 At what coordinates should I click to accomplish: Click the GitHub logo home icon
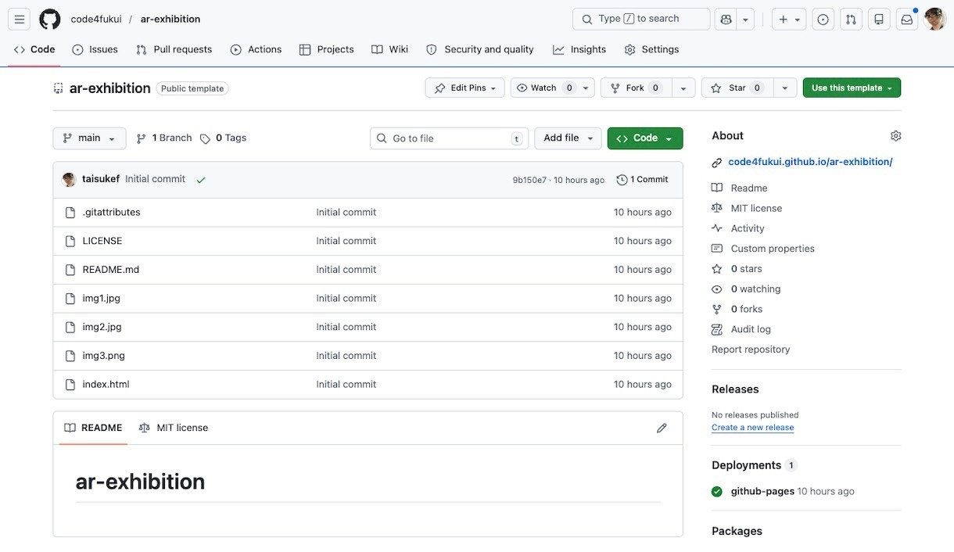pyautogui.click(x=50, y=20)
